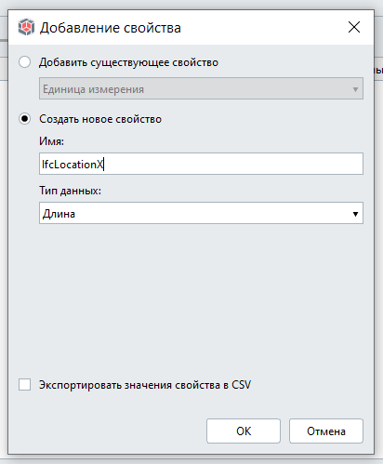Select the "Создать новое свойство" radio button
The height and width of the screenshot is (464, 383).
pyautogui.click(x=24, y=119)
